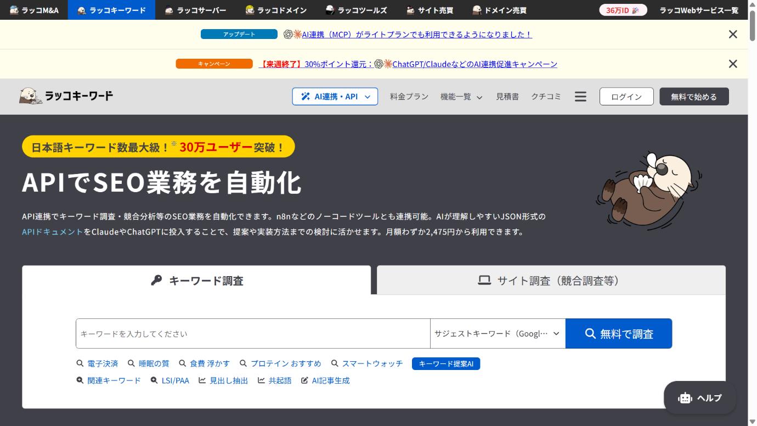757x426 pixels.
Task: Click the アップデート blue label
Action: pyautogui.click(x=239, y=34)
